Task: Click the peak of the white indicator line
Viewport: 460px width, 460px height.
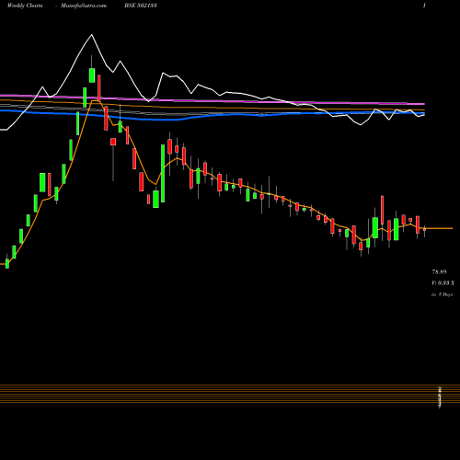Action: click(x=91, y=35)
